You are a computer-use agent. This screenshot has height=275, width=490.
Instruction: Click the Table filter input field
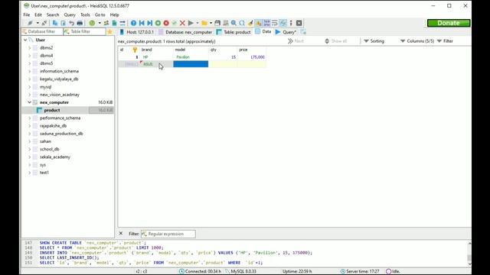point(85,31)
